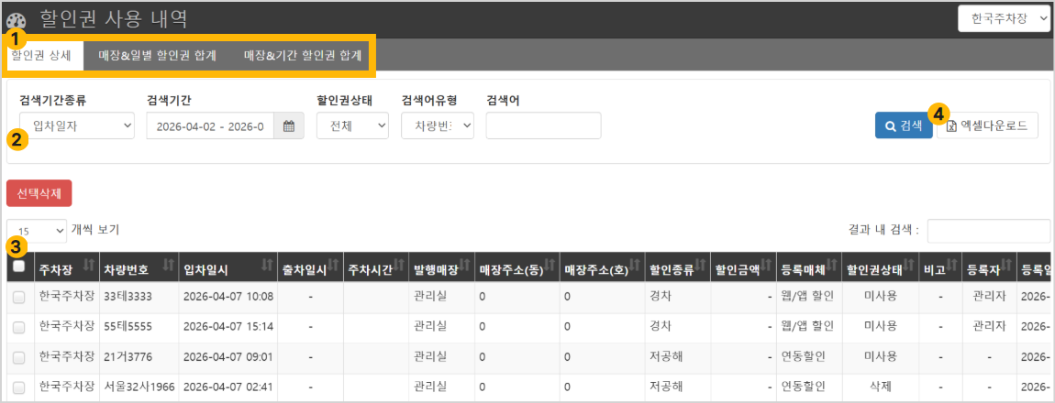Click the 검색기간 date range field
The image size is (1055, 403).
pyautogui.click(x=210, y=125)
